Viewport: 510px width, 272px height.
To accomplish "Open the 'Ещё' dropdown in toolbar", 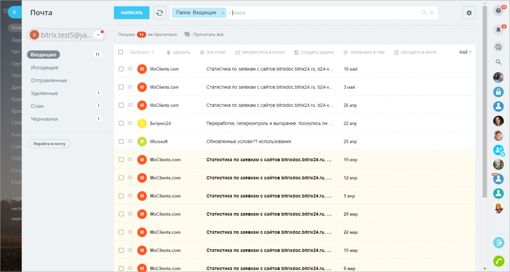I will tap(465, 52).
